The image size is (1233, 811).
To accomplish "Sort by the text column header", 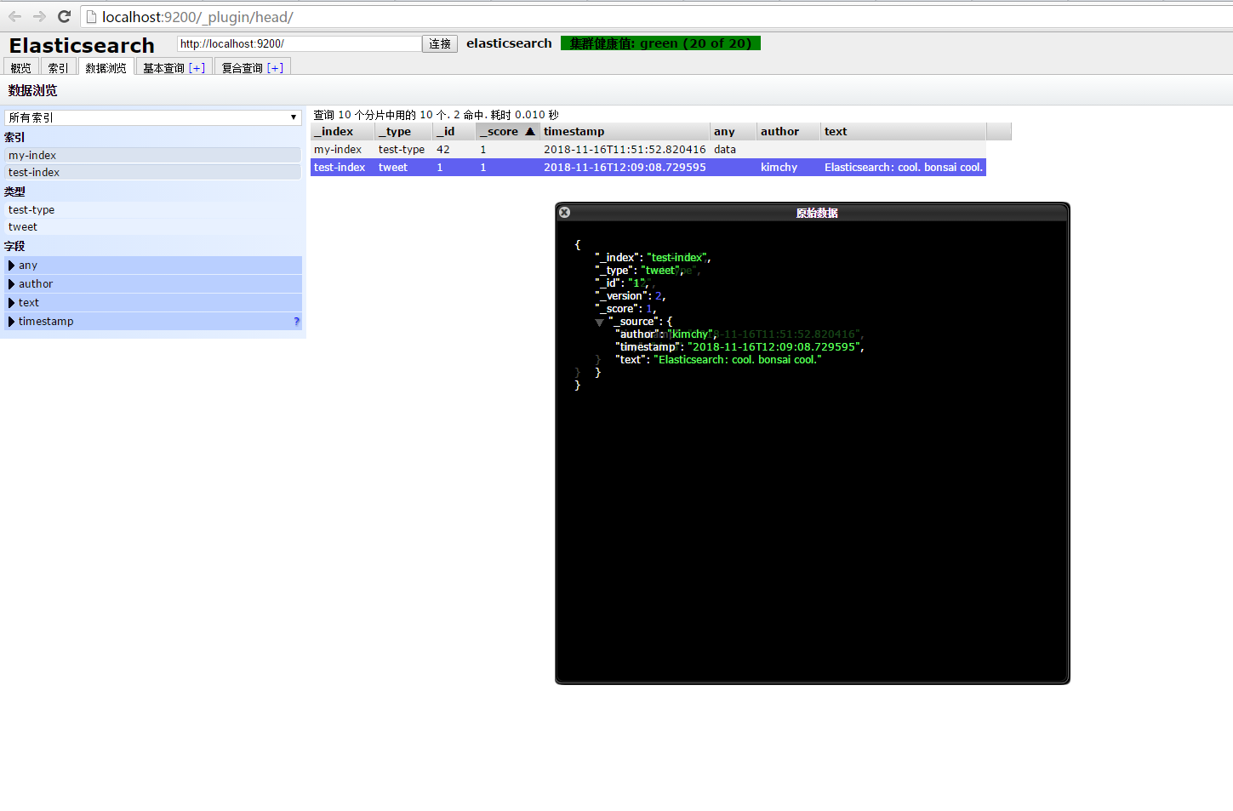I will (904, 131).
